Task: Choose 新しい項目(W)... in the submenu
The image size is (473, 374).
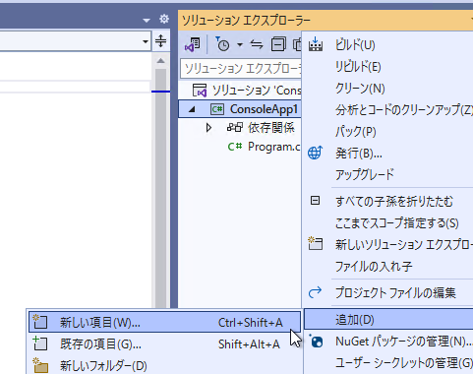Action: point(165,322)
